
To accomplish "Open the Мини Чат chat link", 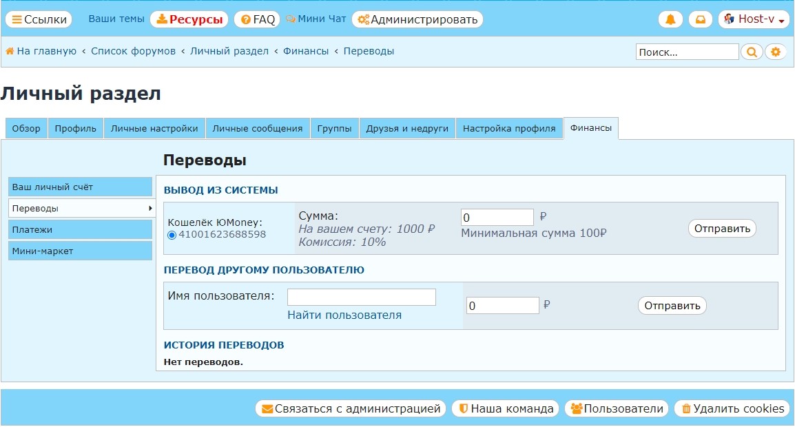I will coord(316,19).
